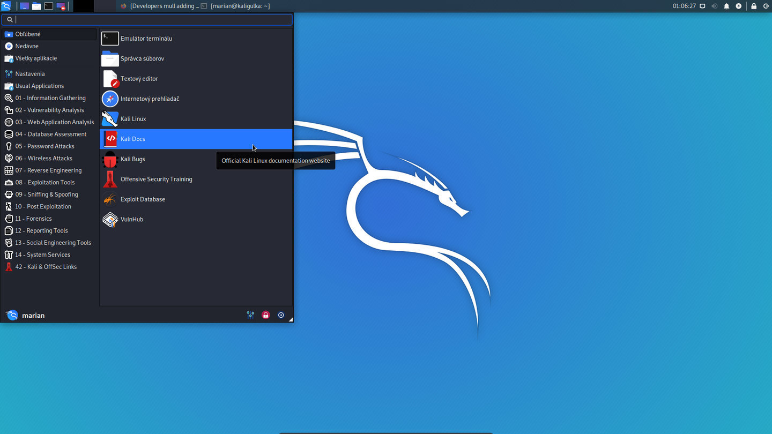The height and width of the screenshot is (434, 772).
Task: Select Nedávne recent category
Action: tap(49, 46)
